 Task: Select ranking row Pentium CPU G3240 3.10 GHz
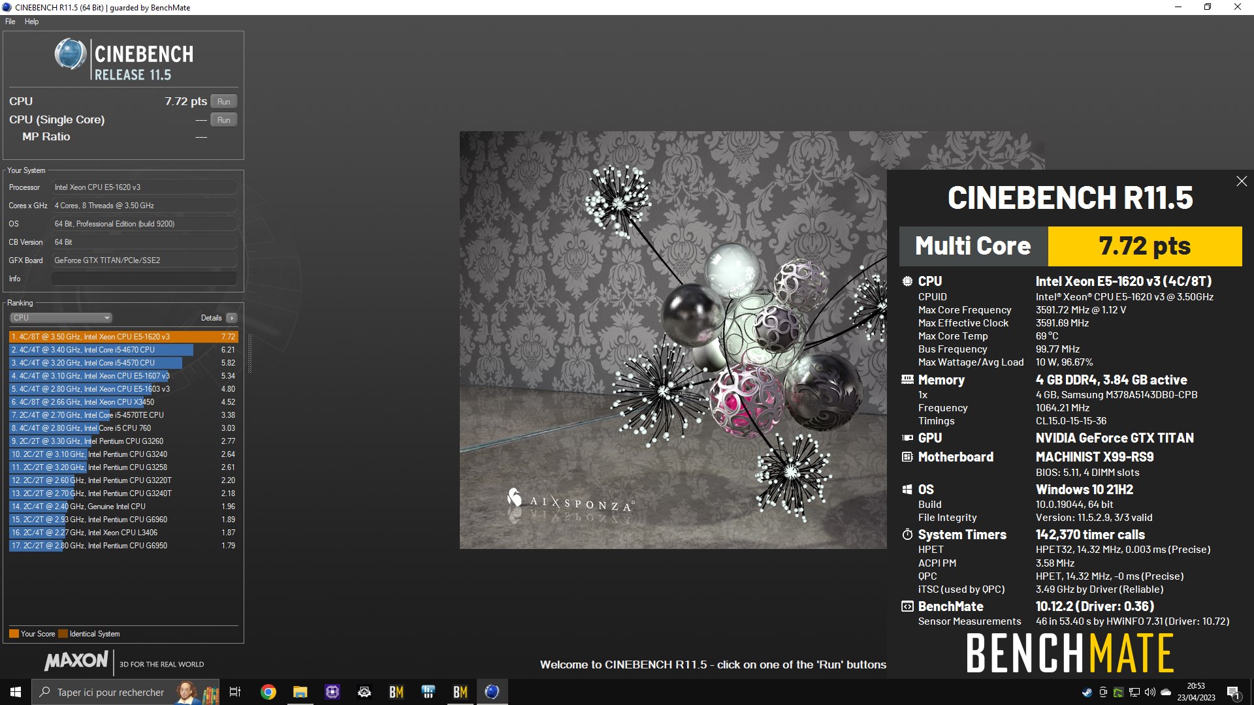[123, 454]
